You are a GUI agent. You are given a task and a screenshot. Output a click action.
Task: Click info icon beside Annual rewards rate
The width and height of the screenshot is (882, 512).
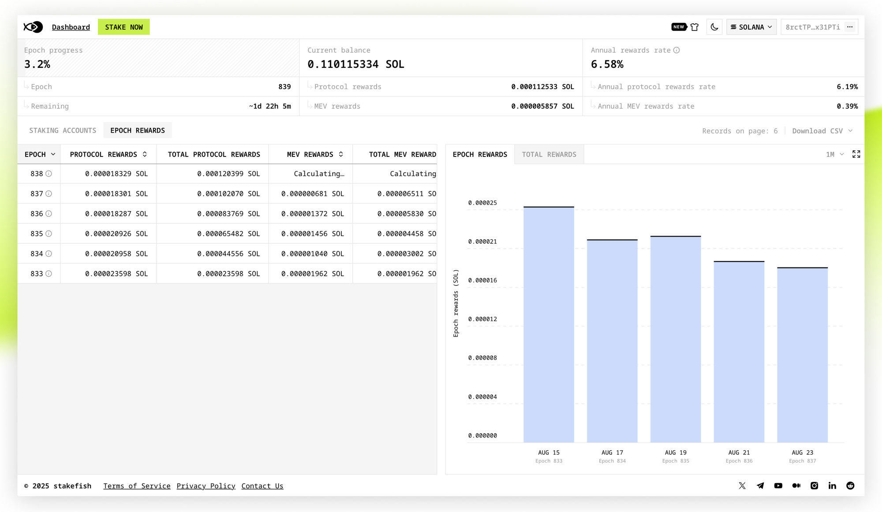click(676, 50)
